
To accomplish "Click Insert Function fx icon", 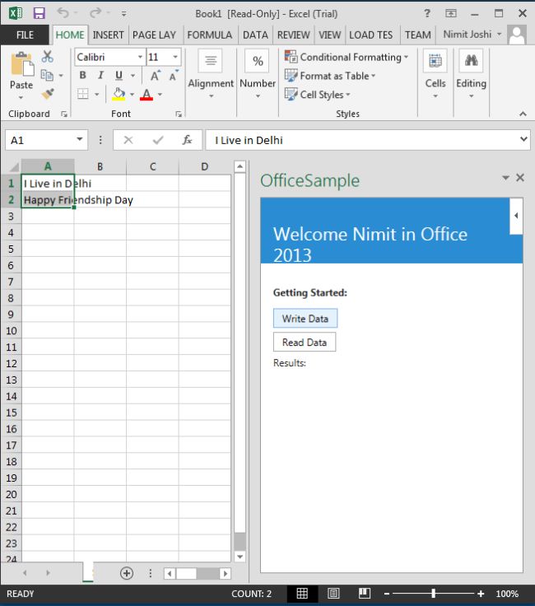I will coord(188,140).
